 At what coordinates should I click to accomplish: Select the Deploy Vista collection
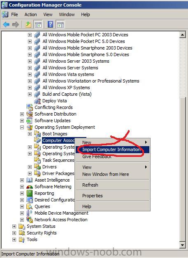coord(54,101)
